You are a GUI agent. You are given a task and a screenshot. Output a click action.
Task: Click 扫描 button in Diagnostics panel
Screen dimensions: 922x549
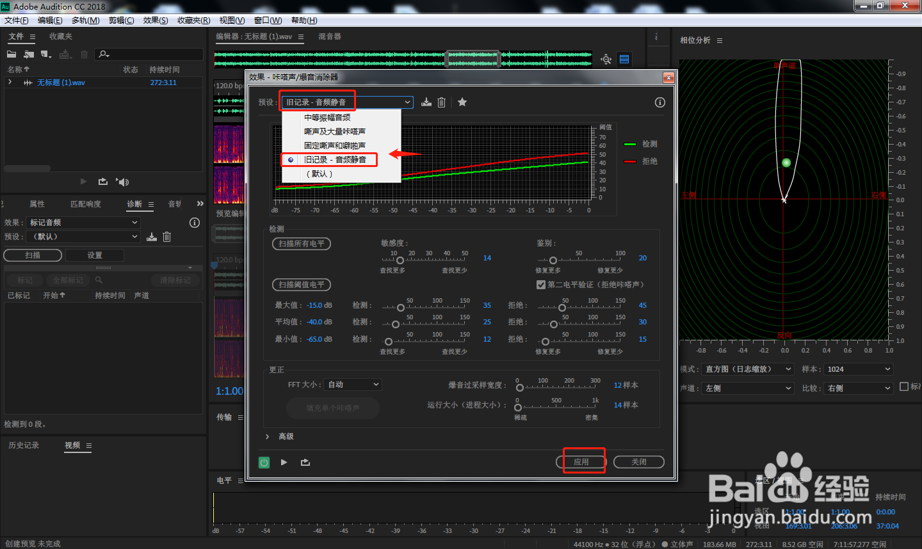pyautogui.click(x=33, y=255)
